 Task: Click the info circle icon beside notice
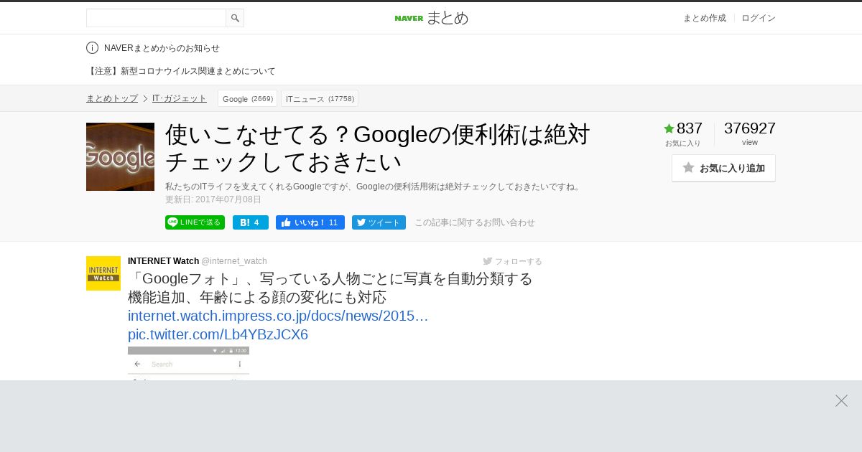click(x=92, y=48)
